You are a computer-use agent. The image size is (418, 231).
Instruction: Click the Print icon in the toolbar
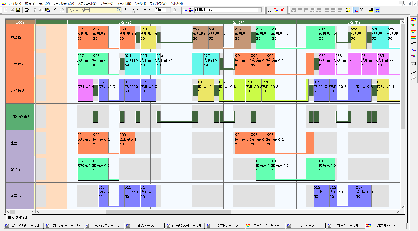tap(26, 10)
